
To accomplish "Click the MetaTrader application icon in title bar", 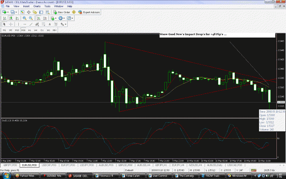I will 2,2.
